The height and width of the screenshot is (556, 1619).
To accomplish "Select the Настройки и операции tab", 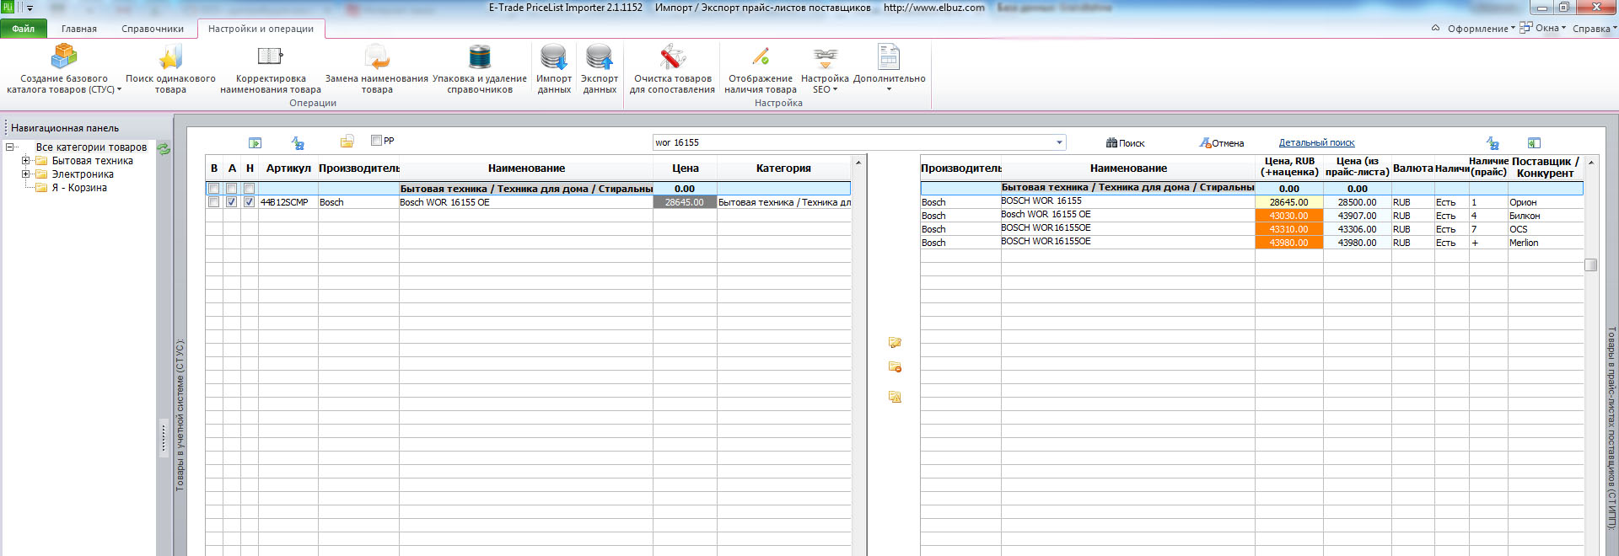I will click(x=261, y=29).
